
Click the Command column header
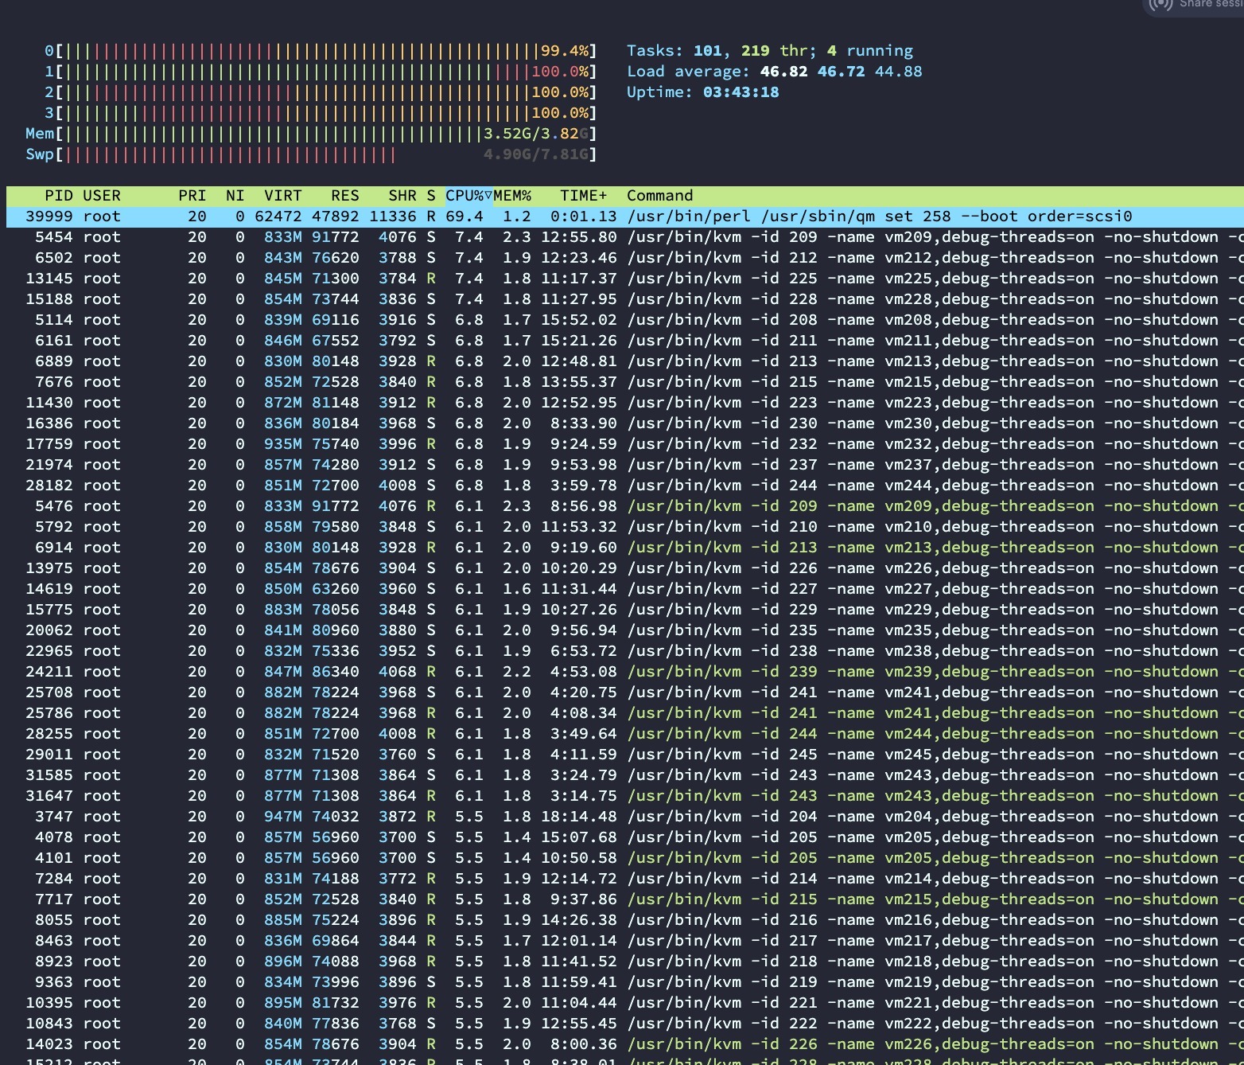tap(659, 196)
